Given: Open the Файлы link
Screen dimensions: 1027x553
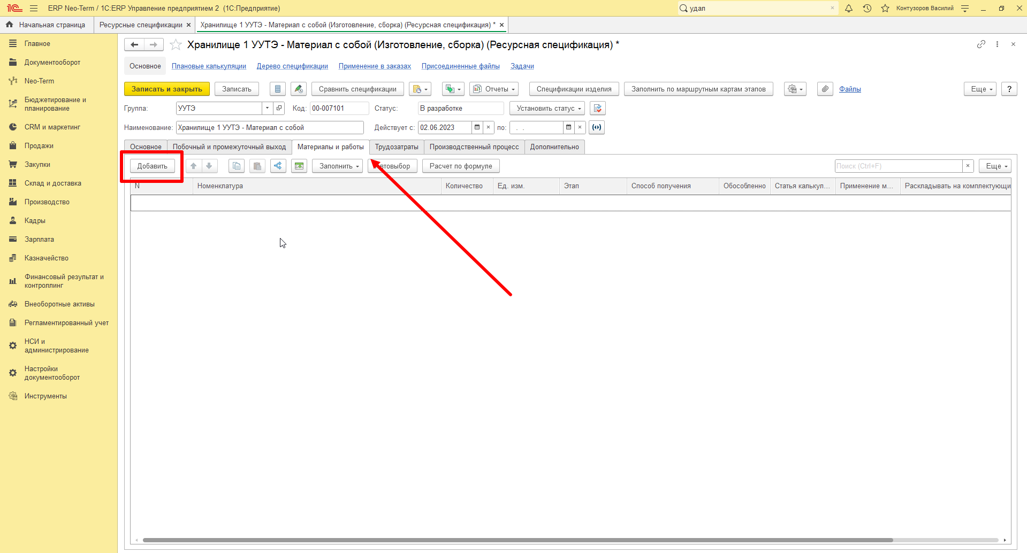Looking at the screenshot, I should tap(850, 89).
